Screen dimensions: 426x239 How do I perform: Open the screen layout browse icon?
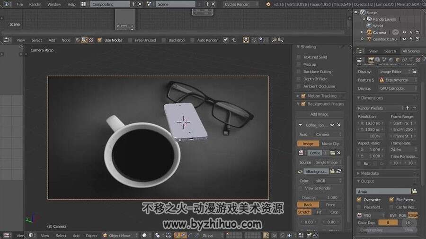click(x=84, y=4)
